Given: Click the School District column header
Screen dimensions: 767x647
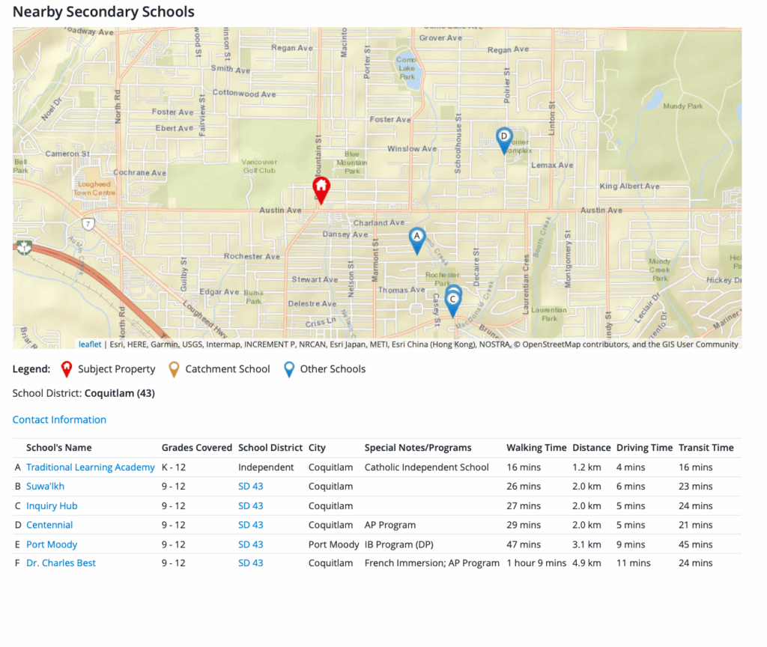Looking at the screenshot, I should coord(270,448).
